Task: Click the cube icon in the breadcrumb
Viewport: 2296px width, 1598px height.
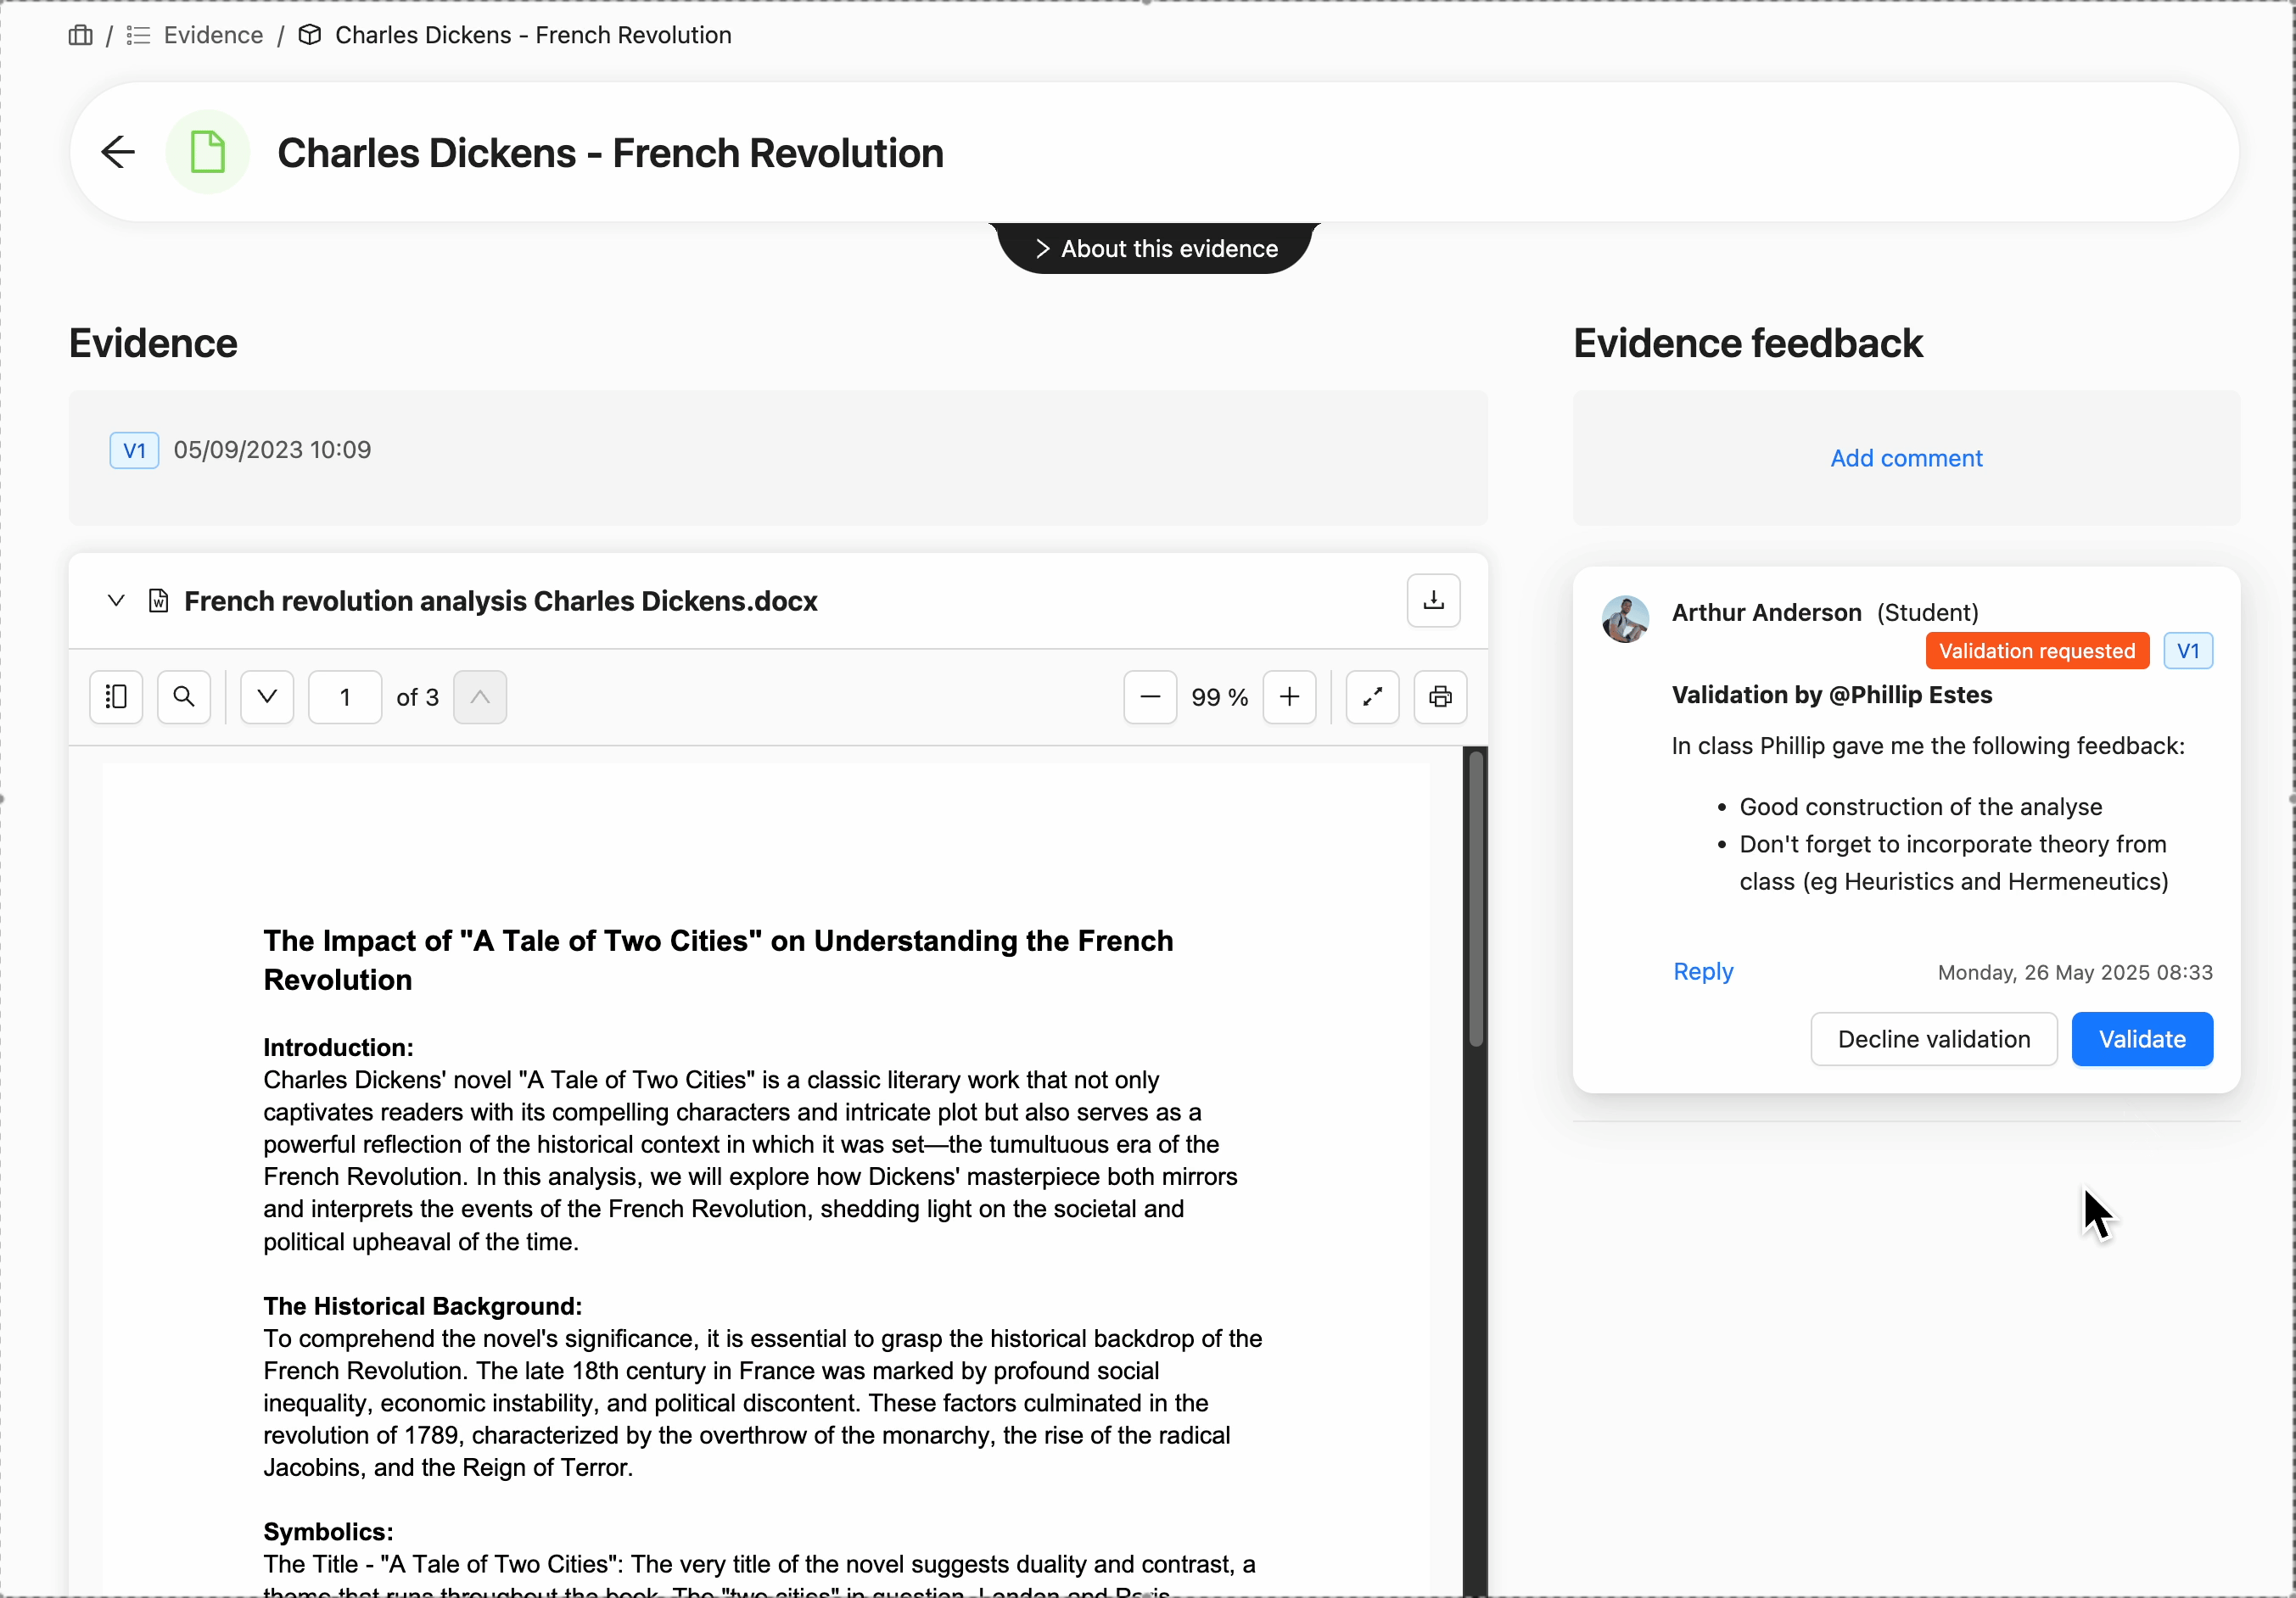Action: (311, 35)
